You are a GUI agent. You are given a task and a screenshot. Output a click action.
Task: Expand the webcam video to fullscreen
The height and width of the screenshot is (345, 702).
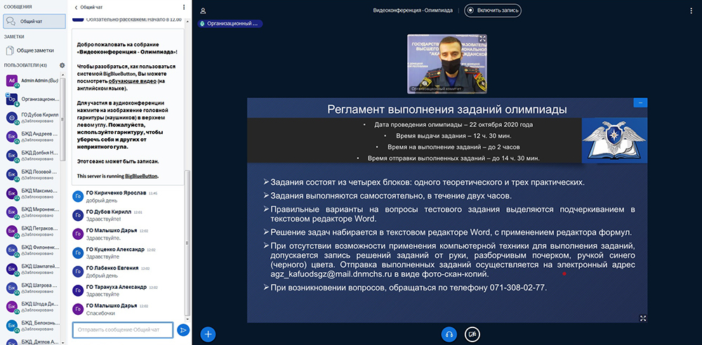[482, 39]
